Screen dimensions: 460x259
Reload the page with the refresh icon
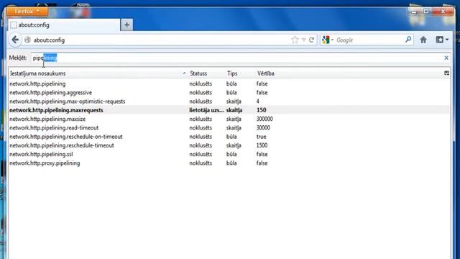(x=311, y=40)
